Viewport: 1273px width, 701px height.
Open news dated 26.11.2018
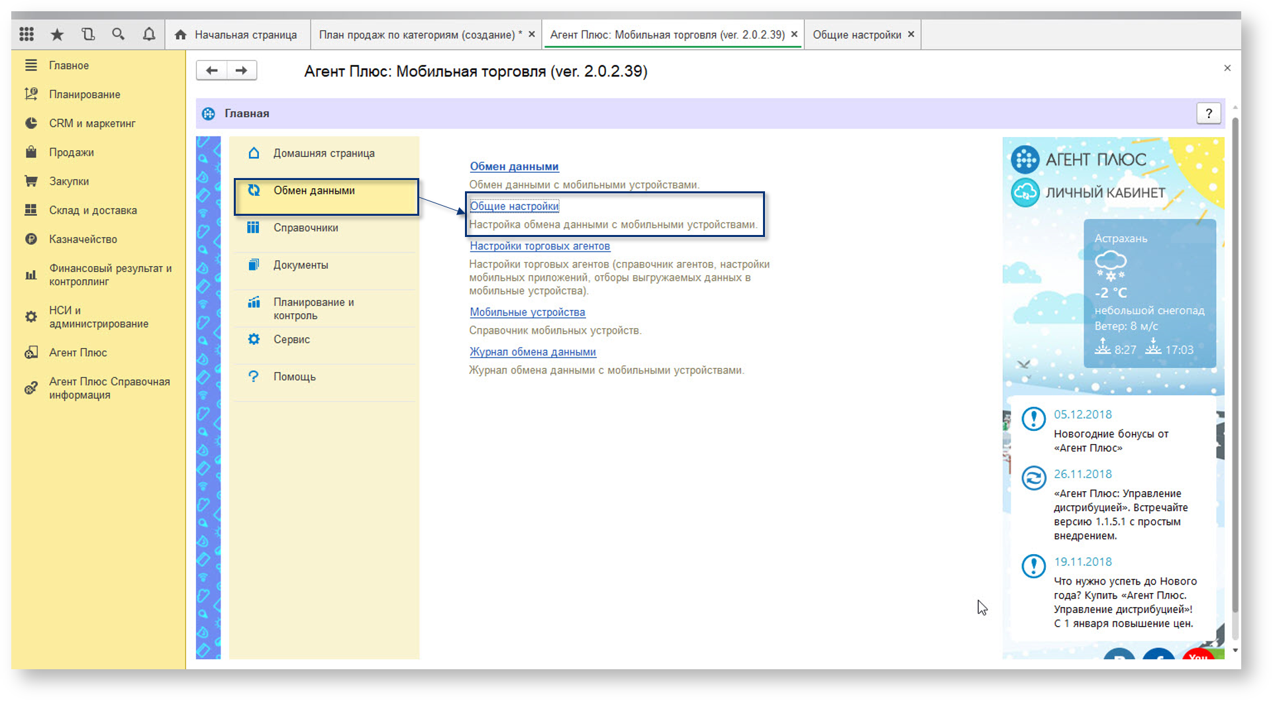click(1083, 474)
